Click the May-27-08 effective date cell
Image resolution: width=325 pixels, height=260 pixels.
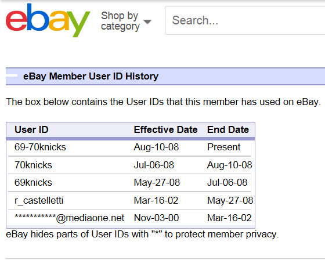coord(157,183)
